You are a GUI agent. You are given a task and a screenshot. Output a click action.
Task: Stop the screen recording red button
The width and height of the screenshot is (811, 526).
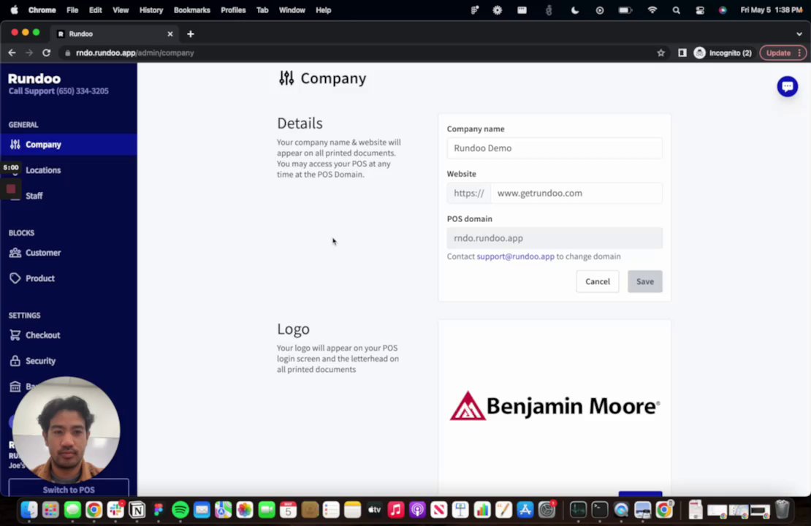pos(11,188)
